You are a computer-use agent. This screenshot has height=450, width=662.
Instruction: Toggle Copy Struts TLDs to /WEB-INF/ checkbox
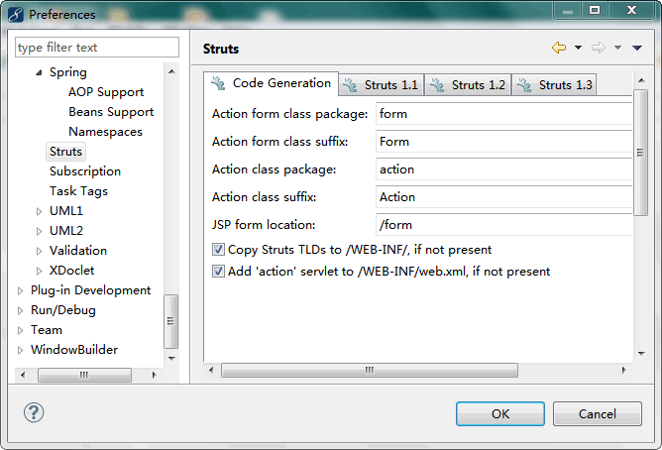tap(218, 250)
